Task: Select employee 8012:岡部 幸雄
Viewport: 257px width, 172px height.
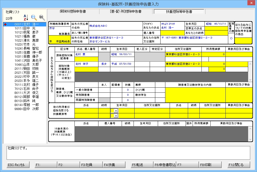Action: [x=25, y=97]
